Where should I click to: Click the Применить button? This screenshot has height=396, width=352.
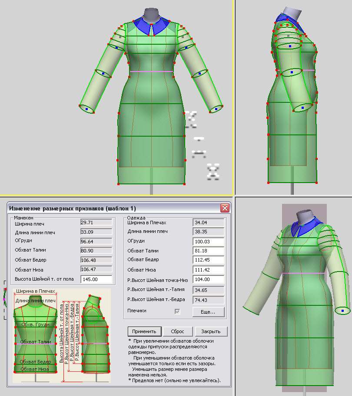point(144,331)
